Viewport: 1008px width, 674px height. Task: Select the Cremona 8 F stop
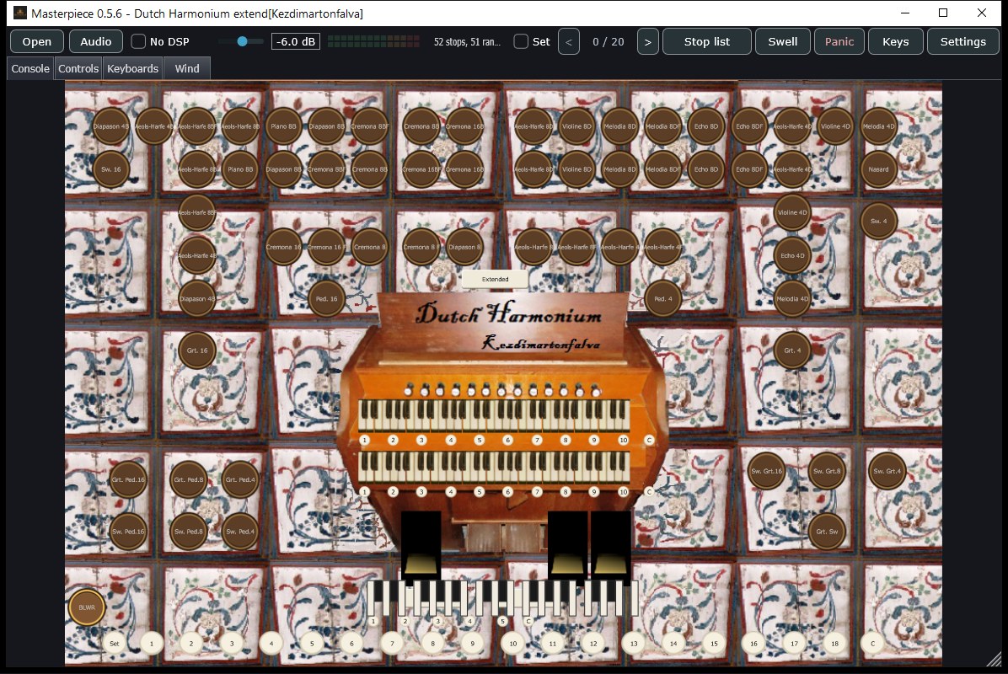(x=421, y=248)
